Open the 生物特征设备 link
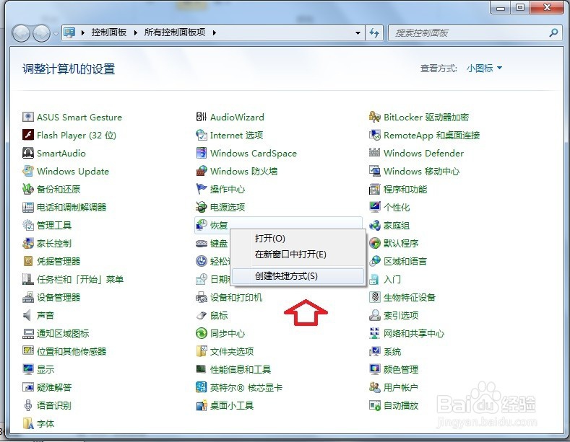570x442 pixels. [410, 297]
